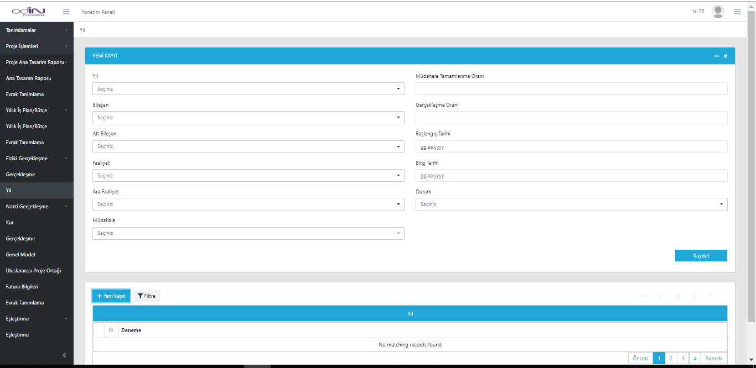Click the trash delete icon above the table
The image size is (756, 368).
coord(677,296)
